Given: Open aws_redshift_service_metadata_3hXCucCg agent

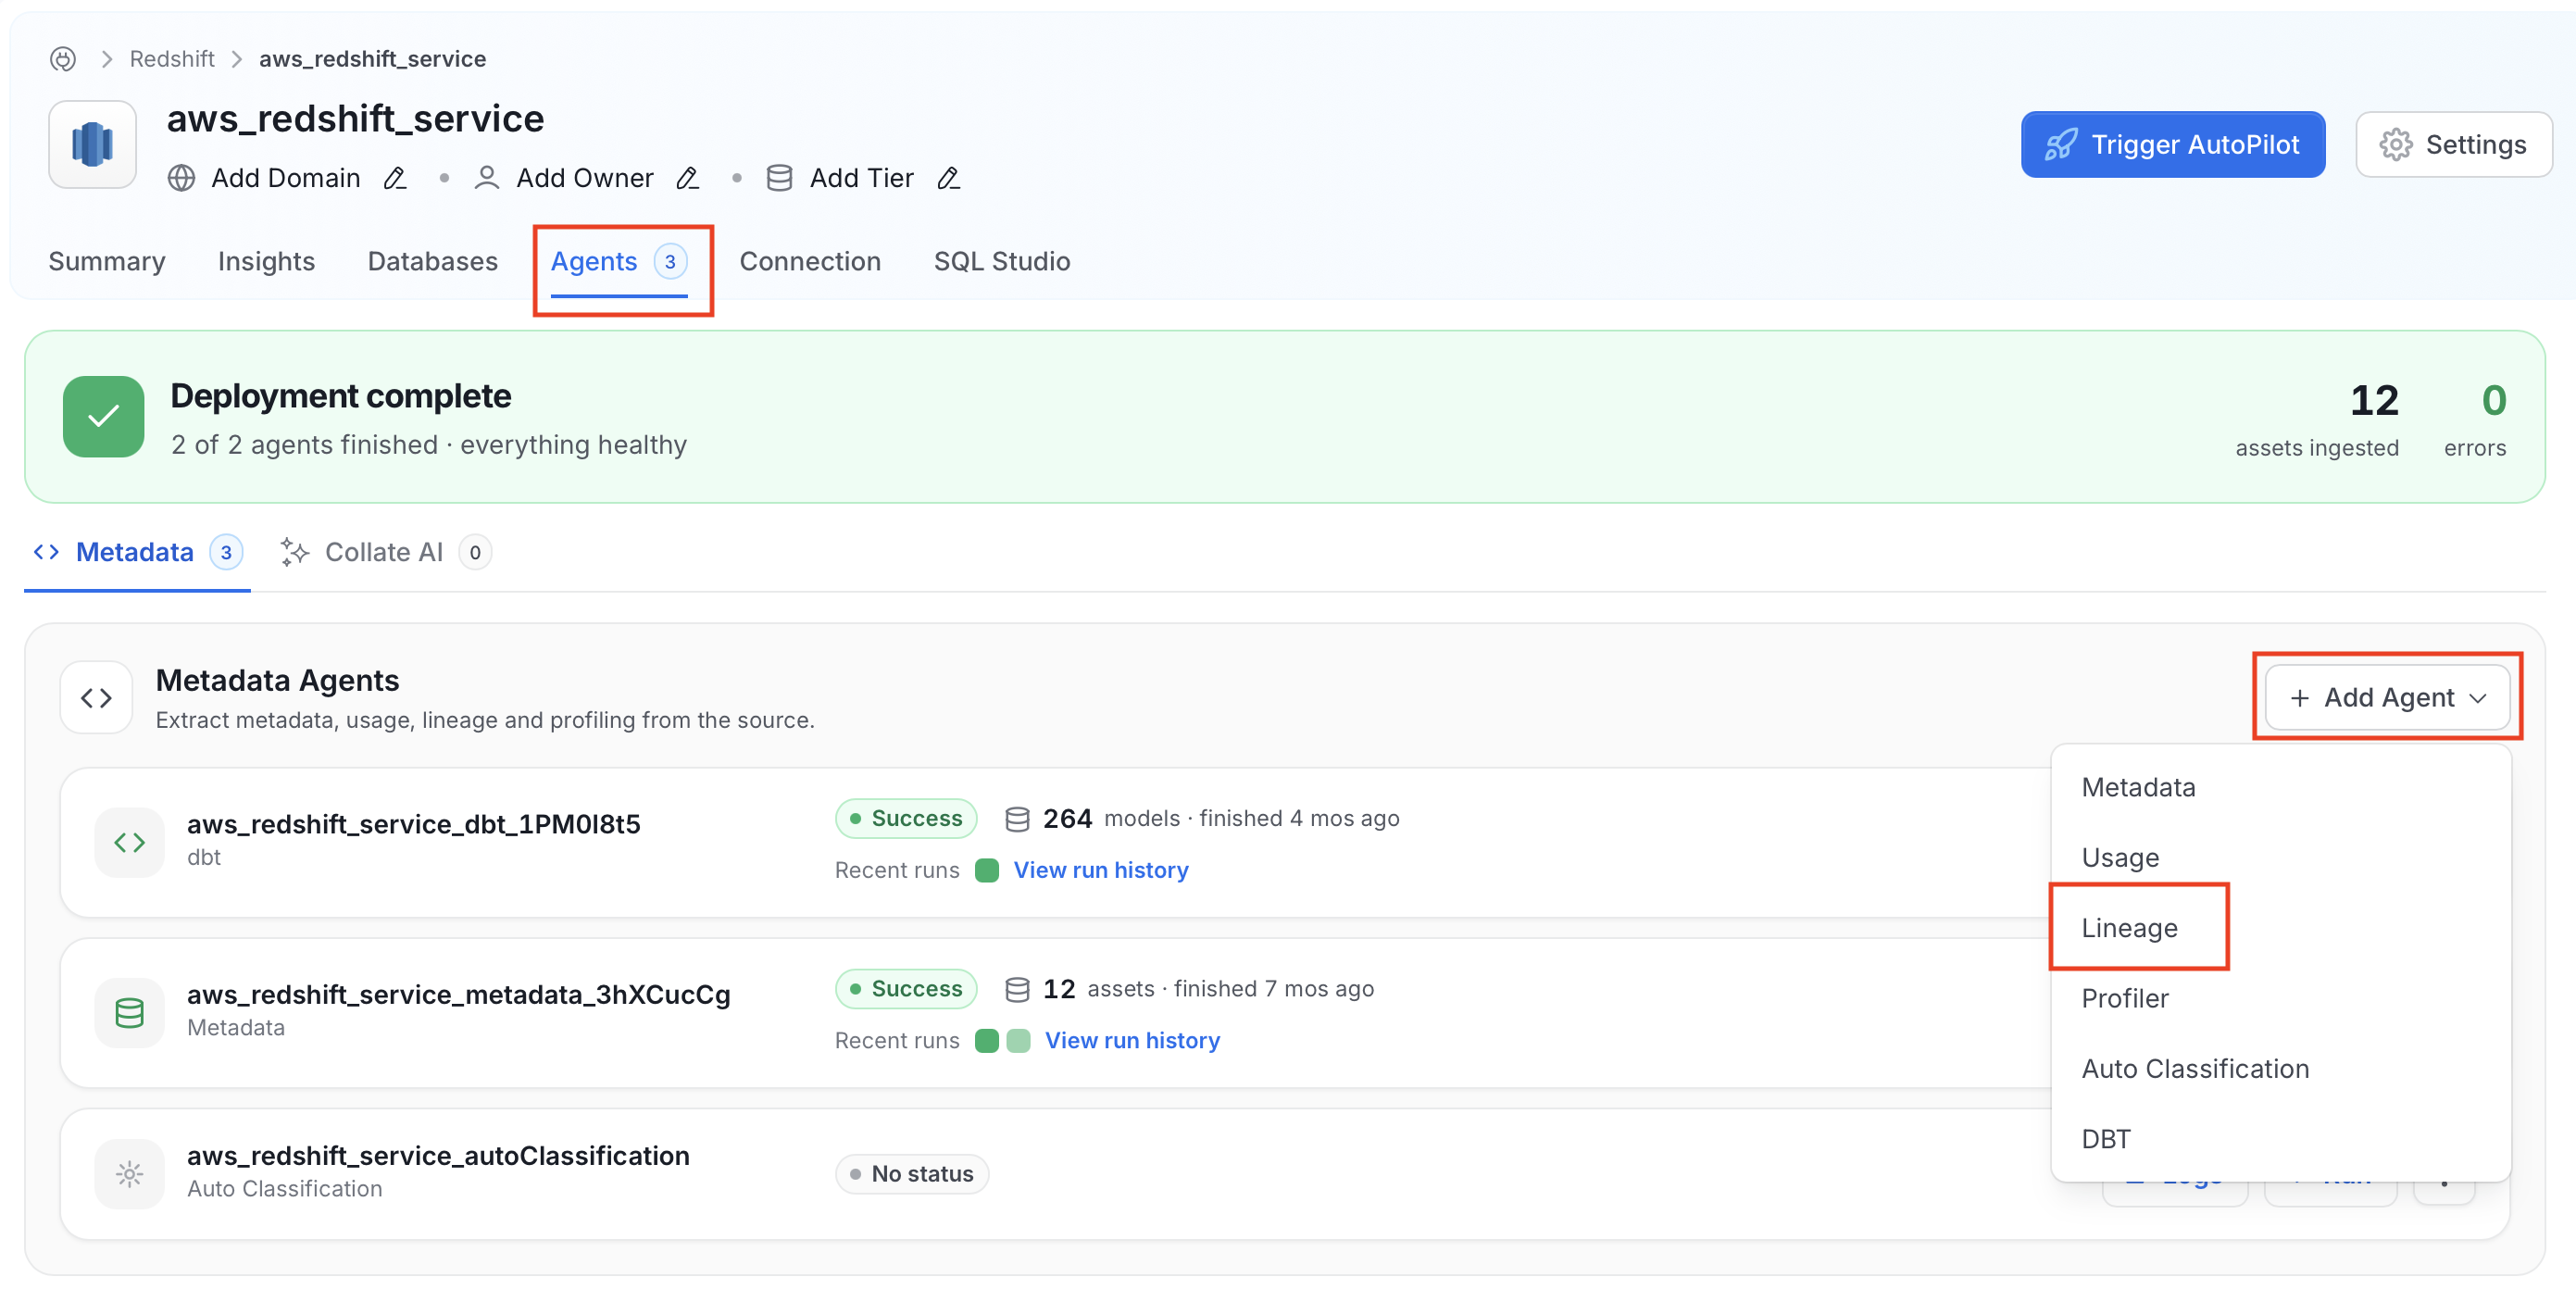Looking at the screenshot, I should pos(458,994).
